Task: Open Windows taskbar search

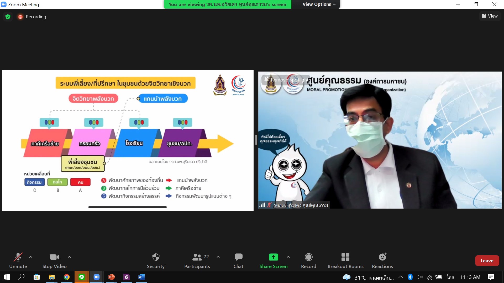Action: click(22, 277)
